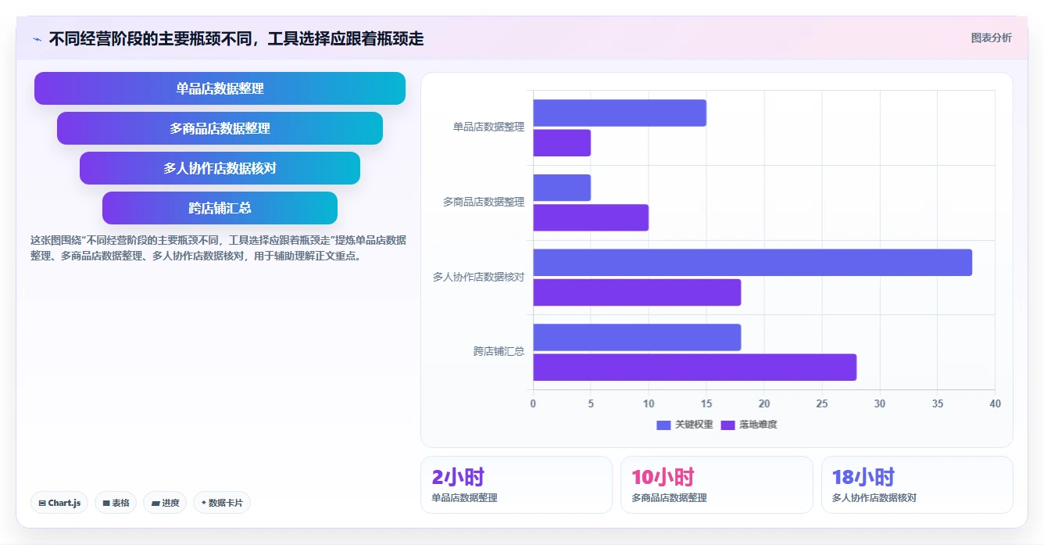Toggle the 落地难度 legend swatch

(x=728, y=425)
